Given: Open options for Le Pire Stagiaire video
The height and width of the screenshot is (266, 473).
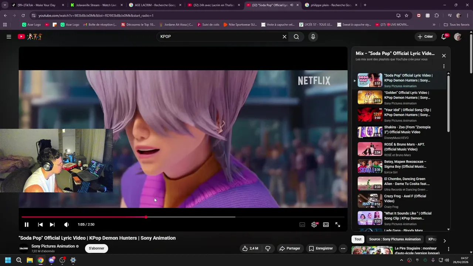Looking at the screenshot, I should 448,249.
